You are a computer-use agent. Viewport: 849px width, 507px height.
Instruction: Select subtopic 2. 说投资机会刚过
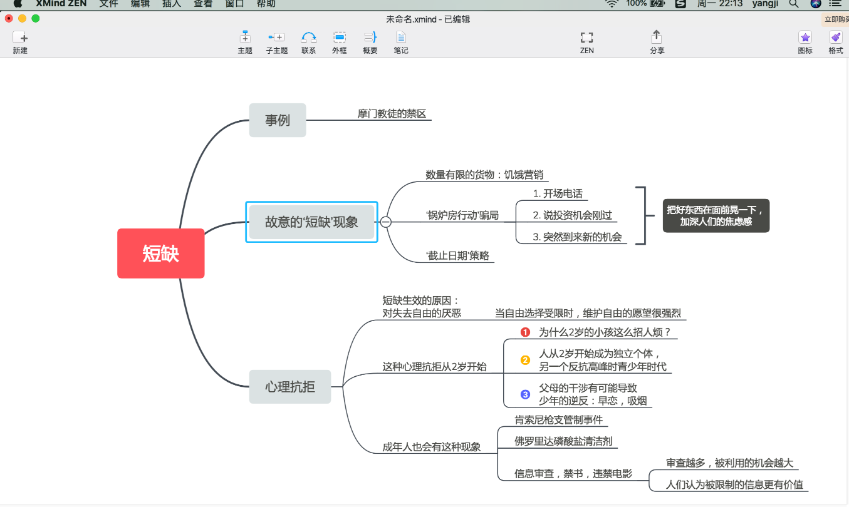572,215
